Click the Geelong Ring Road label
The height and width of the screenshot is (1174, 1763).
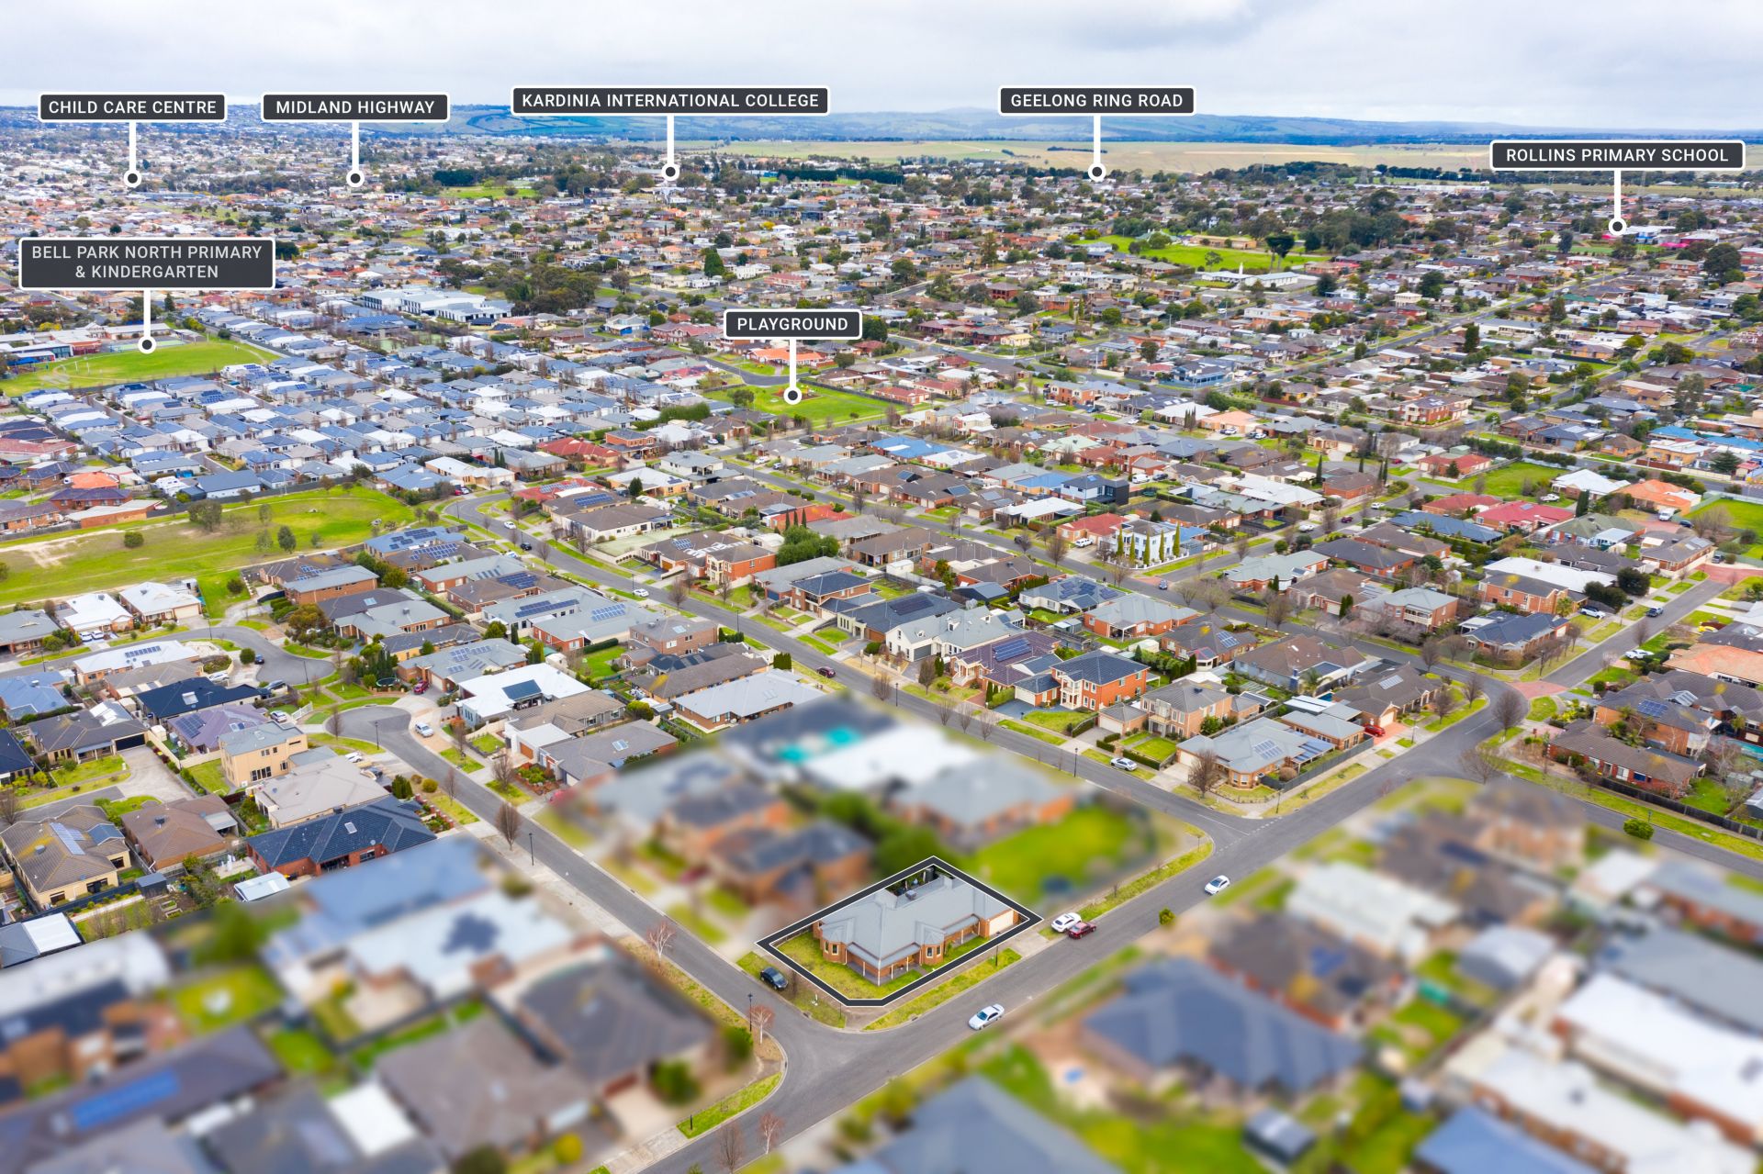coord(1096,101)
